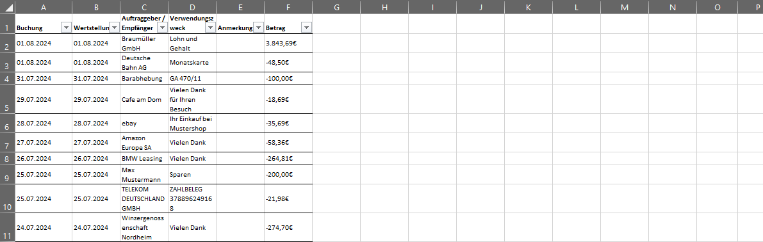This screenshot has width=763, height=242.
Task: Select the cell containing 3.843,69€
Action: (288, 44)
